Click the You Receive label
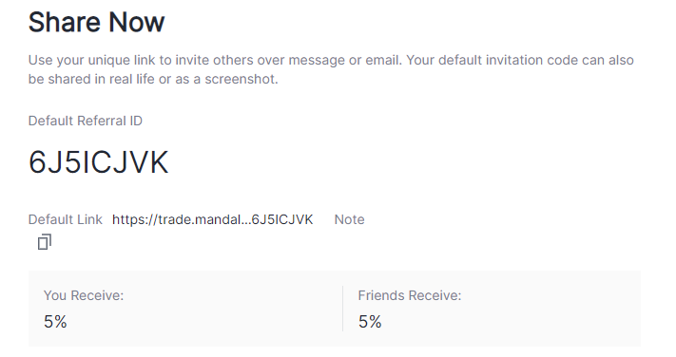The height and width of the screenshot is (357, 676). coord(84,295)
